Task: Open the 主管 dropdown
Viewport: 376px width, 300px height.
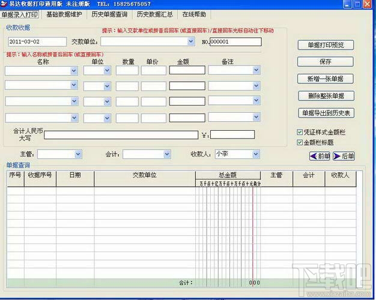Action: pos(78,154)
